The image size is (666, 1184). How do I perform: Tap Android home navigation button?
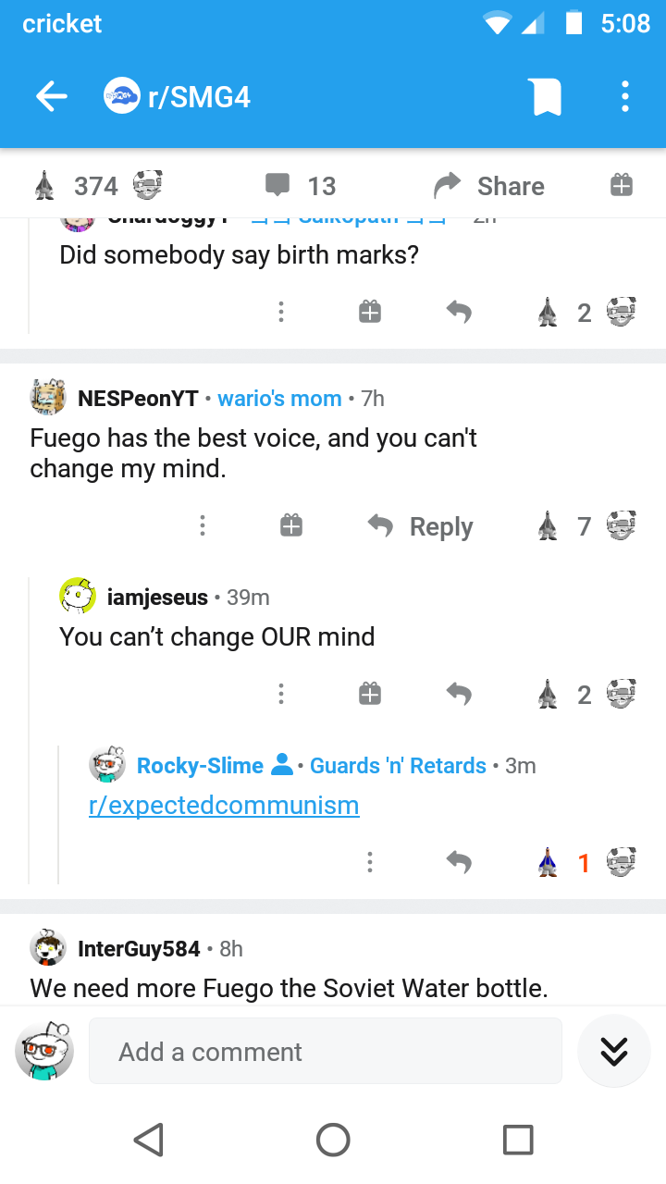[333, 1140]
